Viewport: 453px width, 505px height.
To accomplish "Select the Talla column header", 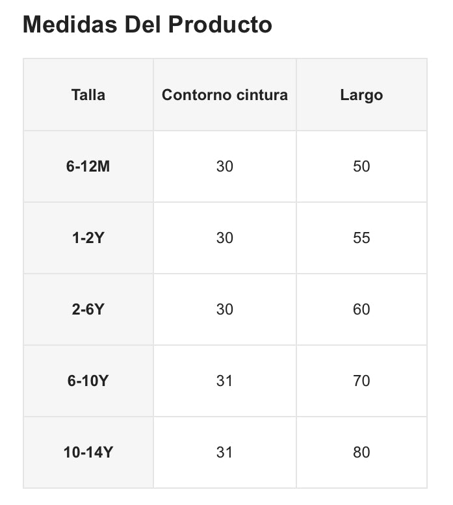I will point(88,95).
